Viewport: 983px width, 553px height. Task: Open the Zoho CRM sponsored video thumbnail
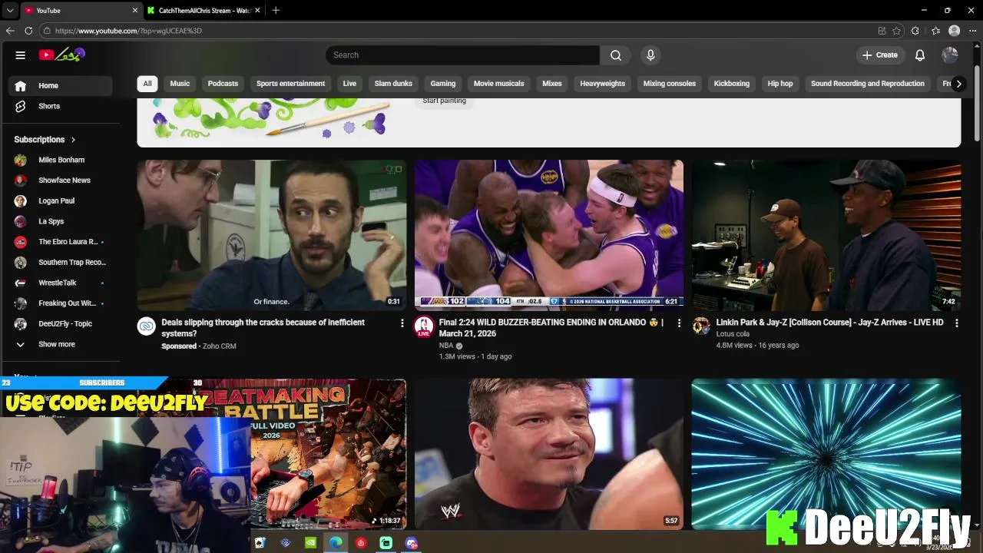(x=272, y=235)
